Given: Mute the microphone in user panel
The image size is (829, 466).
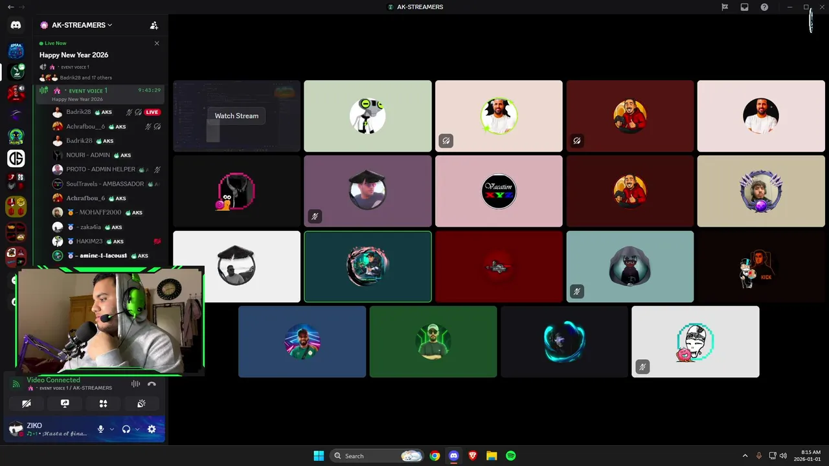Looking at the screenshot, I should tap(100, 429).
